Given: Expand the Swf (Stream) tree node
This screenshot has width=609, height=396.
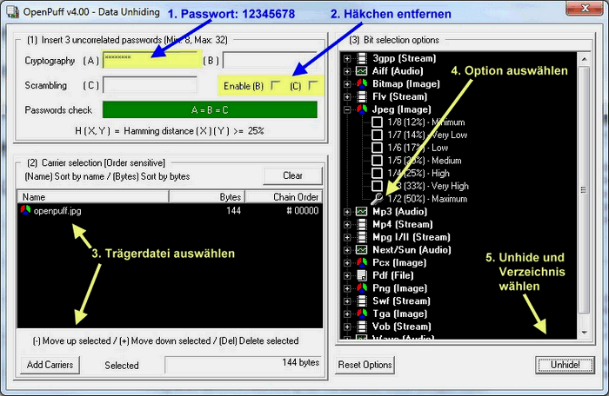Looking at the screenshot, I should [x=347, y=301].
